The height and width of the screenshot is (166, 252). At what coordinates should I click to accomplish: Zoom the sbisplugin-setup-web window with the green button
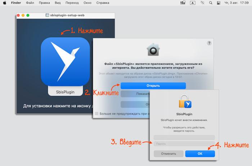(x=28, y=15)
